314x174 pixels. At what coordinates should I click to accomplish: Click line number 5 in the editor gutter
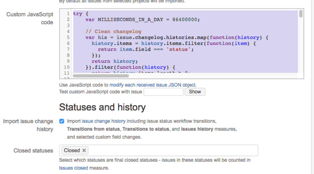68,37
